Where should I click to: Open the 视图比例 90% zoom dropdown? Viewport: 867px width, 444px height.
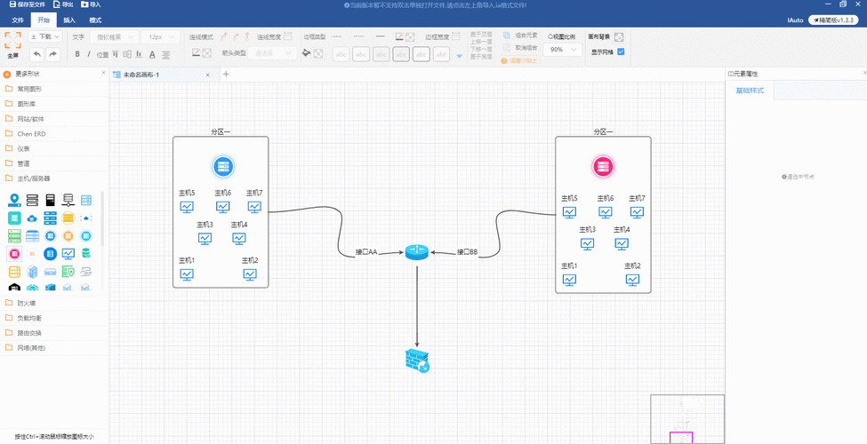tap(561, 50)
